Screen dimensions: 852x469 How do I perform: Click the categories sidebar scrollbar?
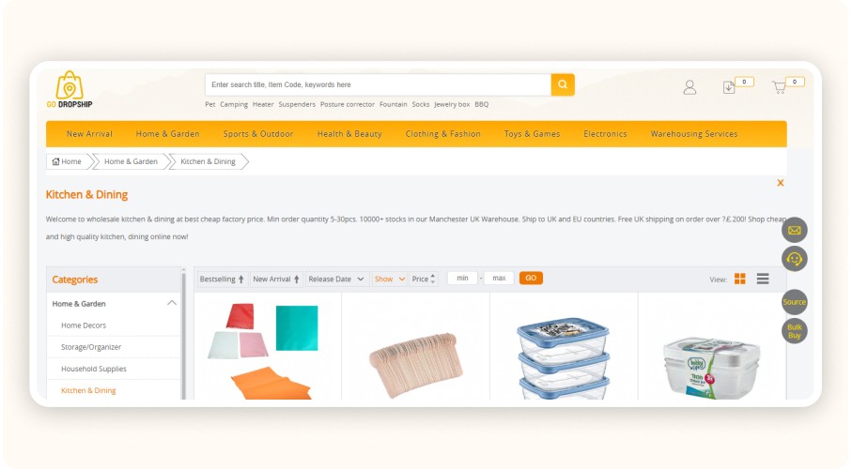point(184,334)
